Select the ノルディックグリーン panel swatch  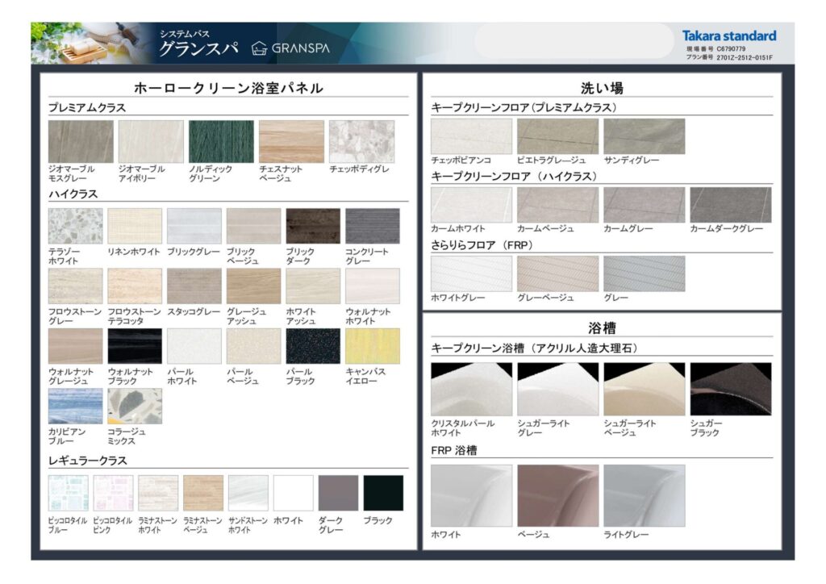click(x=221, y=142)
